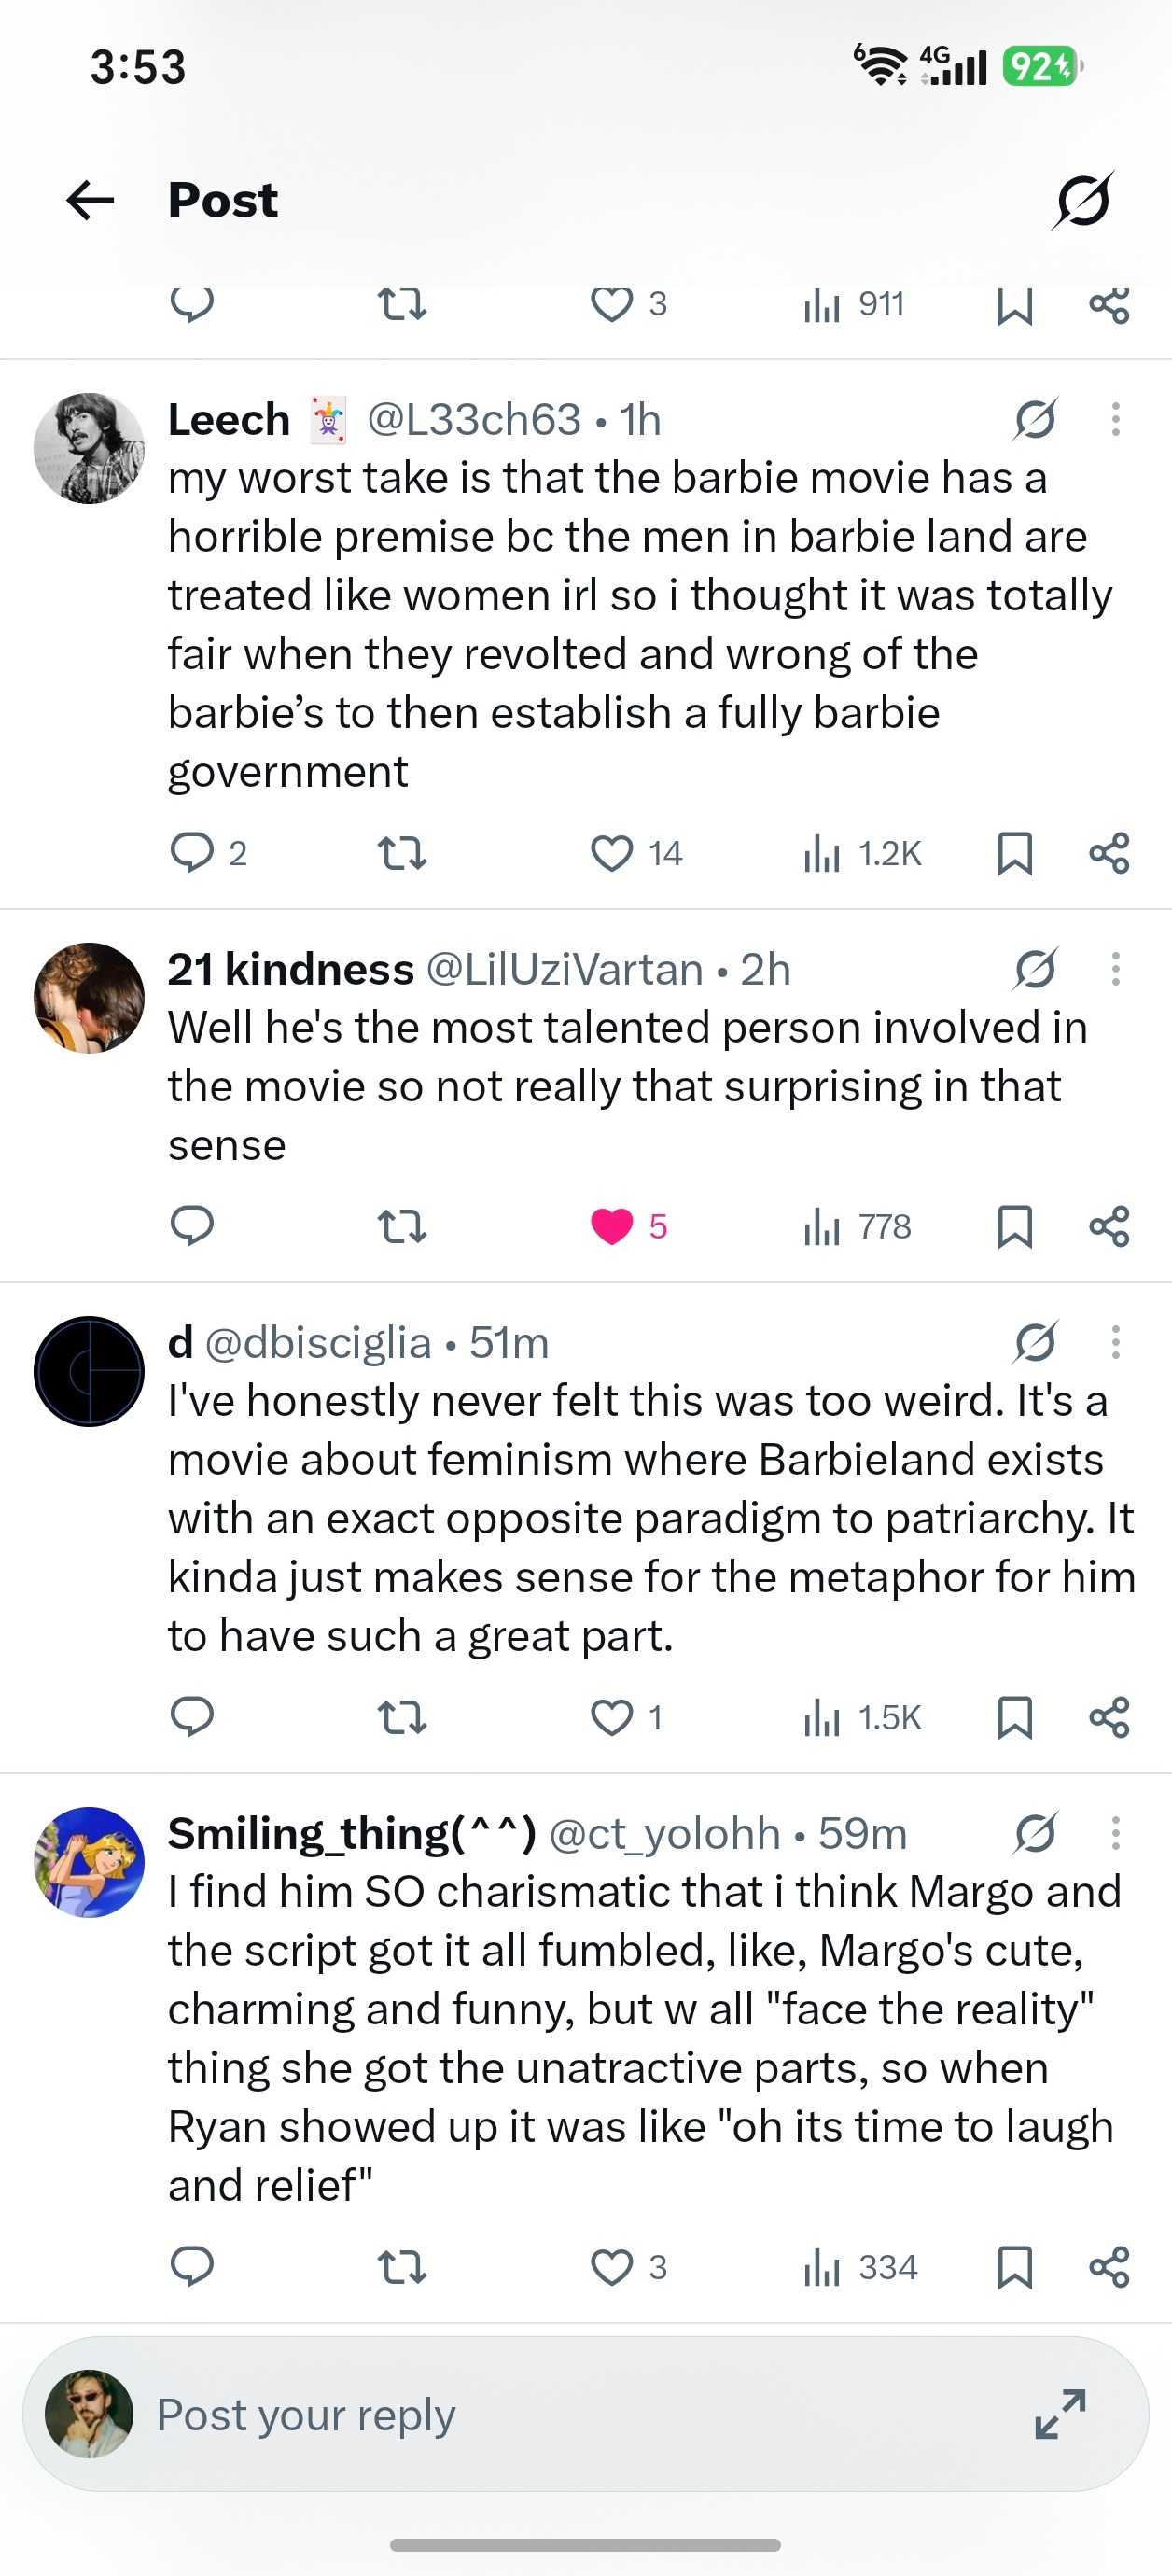The width and height of the screenshot is (1172, 2576).
Task: Open three-dot menu on 21 kindness post
Action: point(1116,969)
